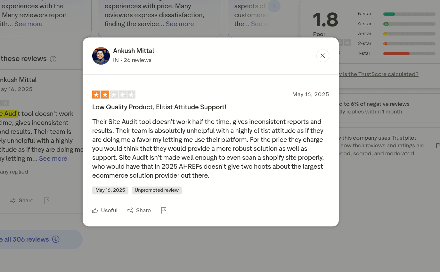This screenshot has height=272, width=440.
Task: Expand price summary with 'See more' link
Action: (180, 24)
